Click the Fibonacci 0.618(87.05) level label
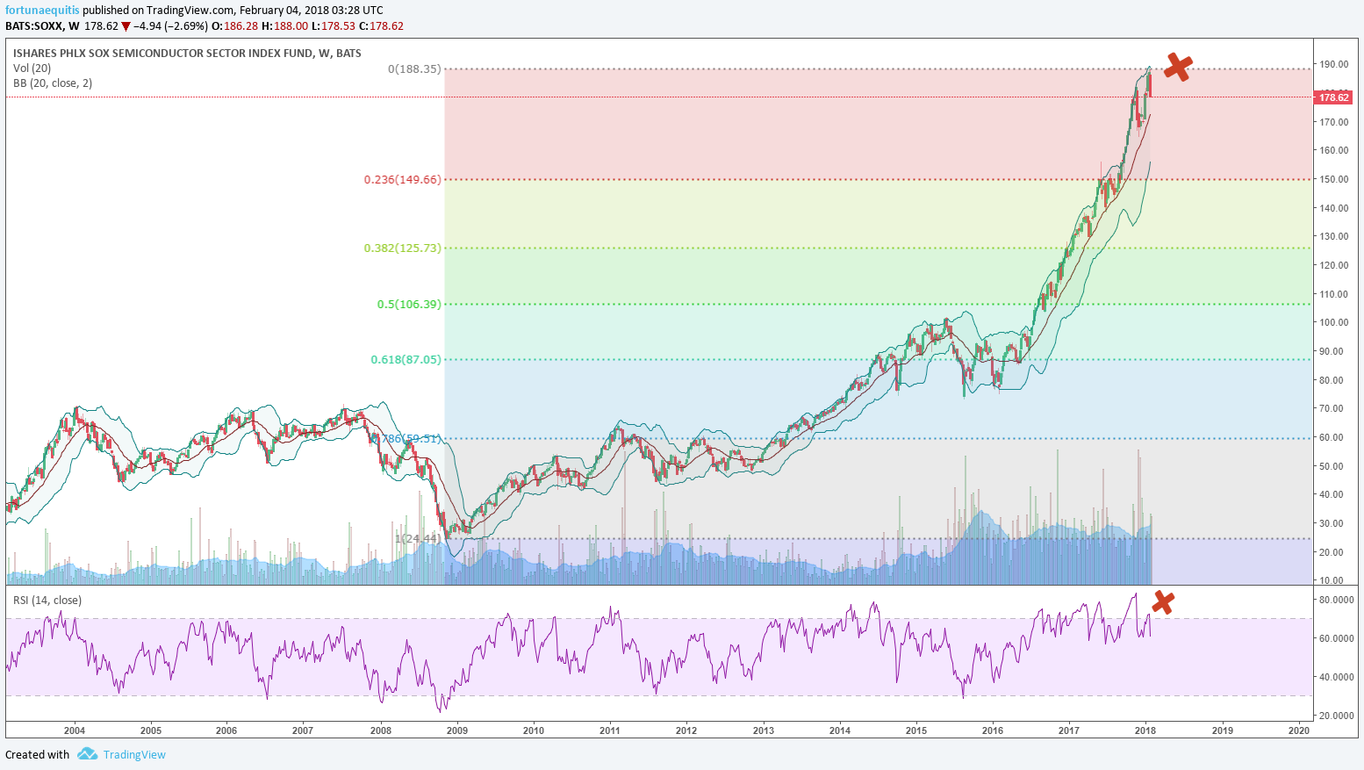1364x770 pixels. 406,359
